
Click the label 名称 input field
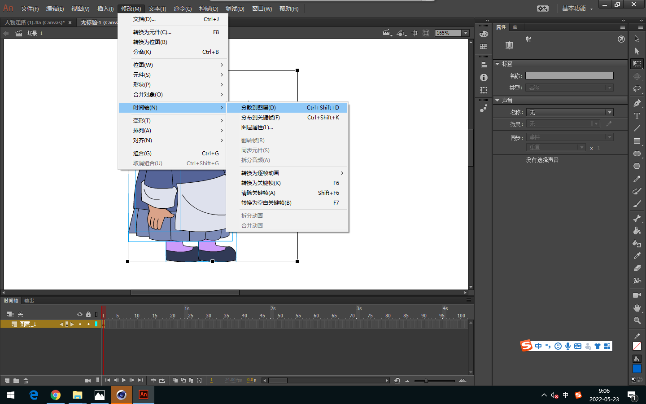click(569, 76)
